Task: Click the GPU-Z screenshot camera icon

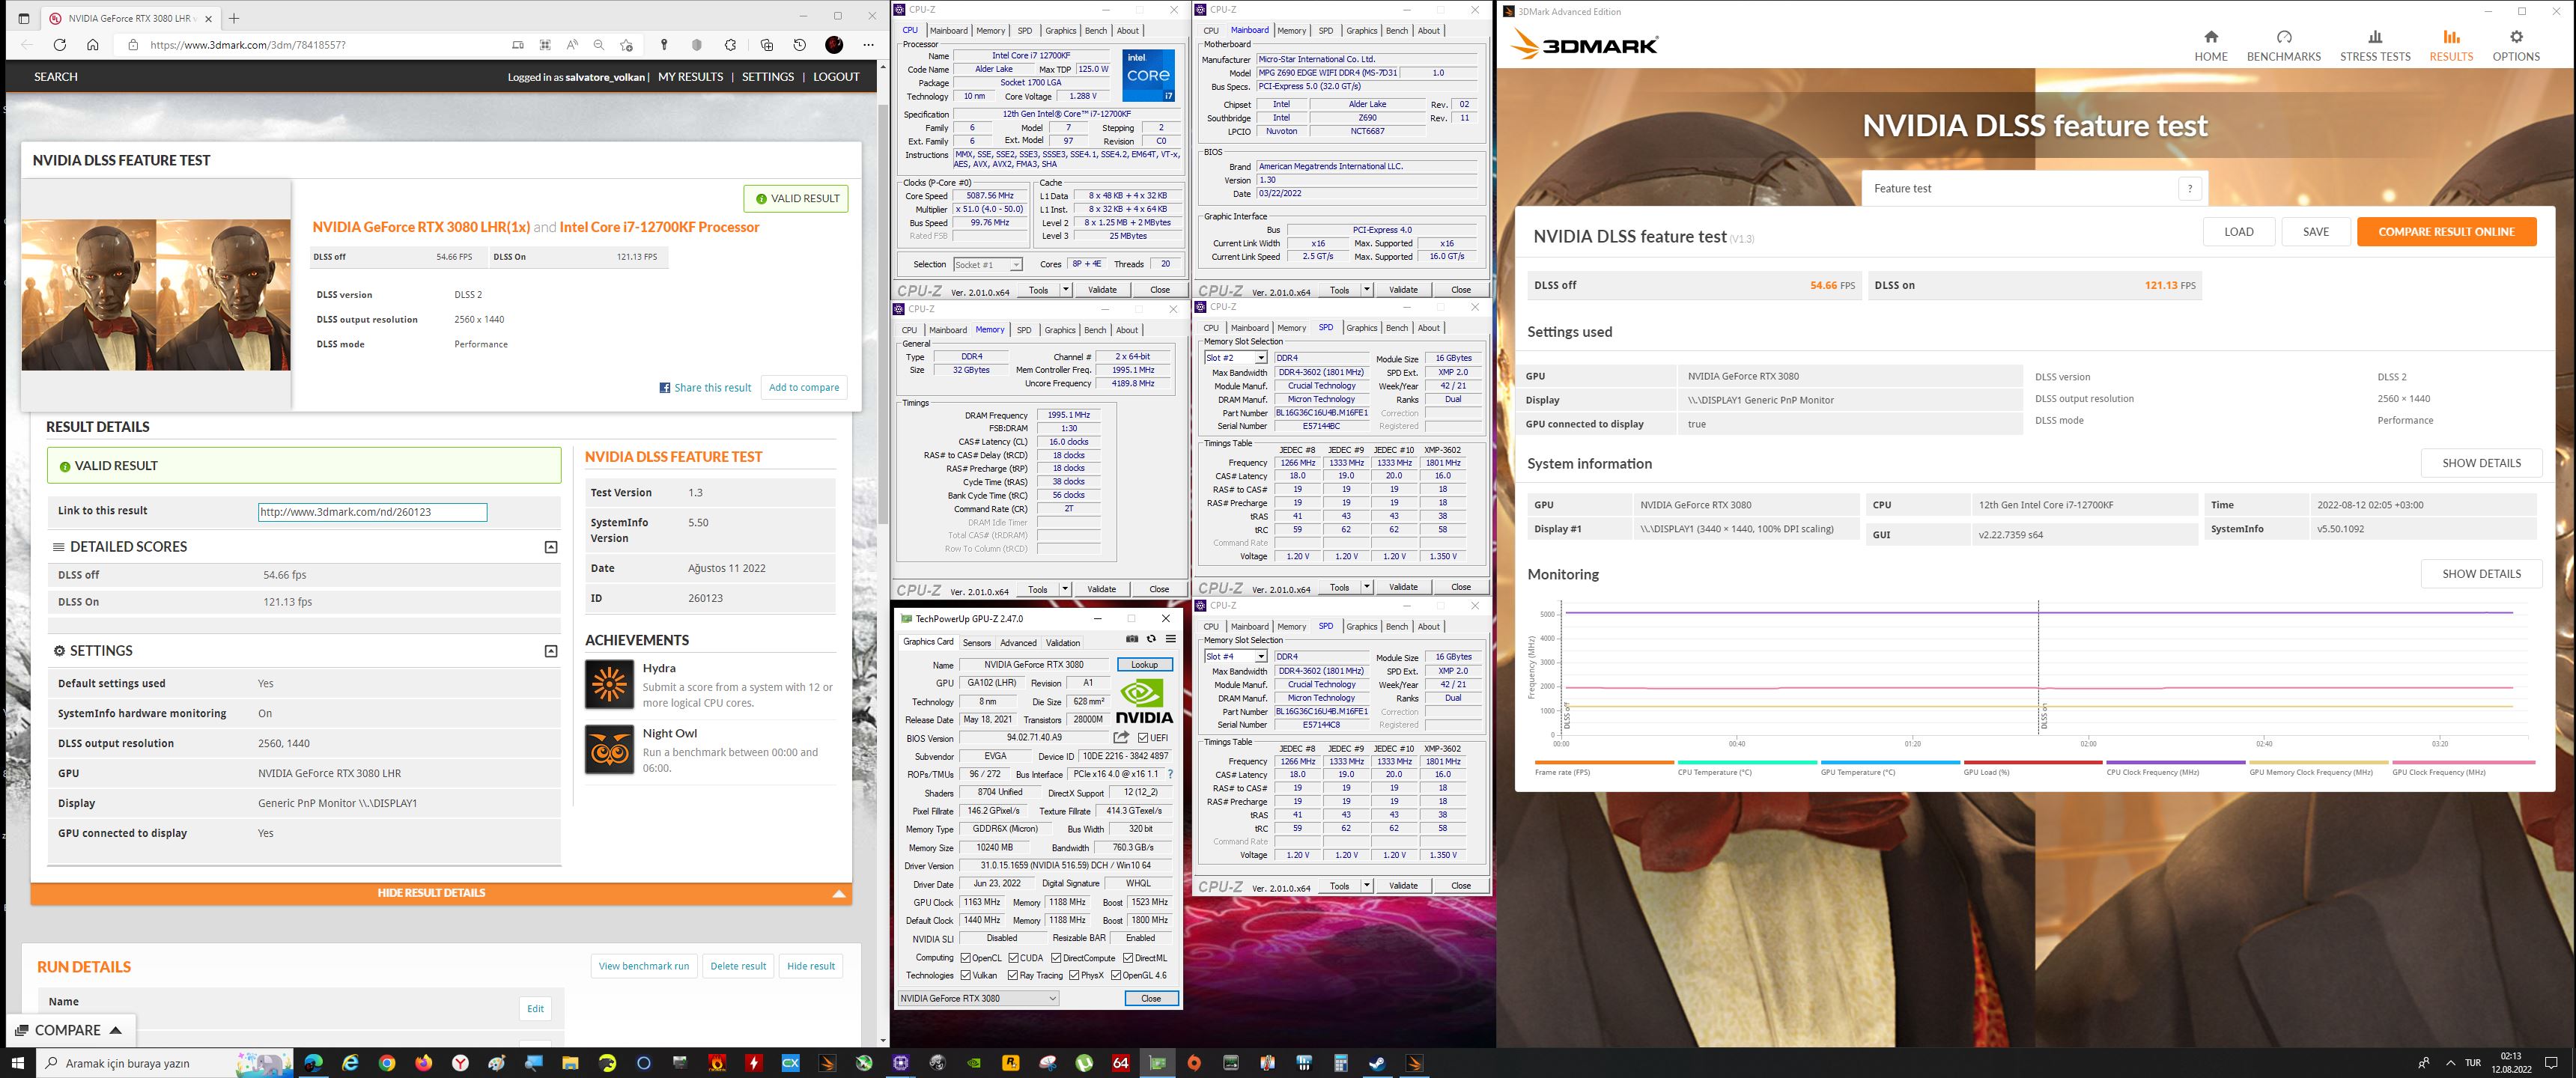Action: pos(1132,639)
